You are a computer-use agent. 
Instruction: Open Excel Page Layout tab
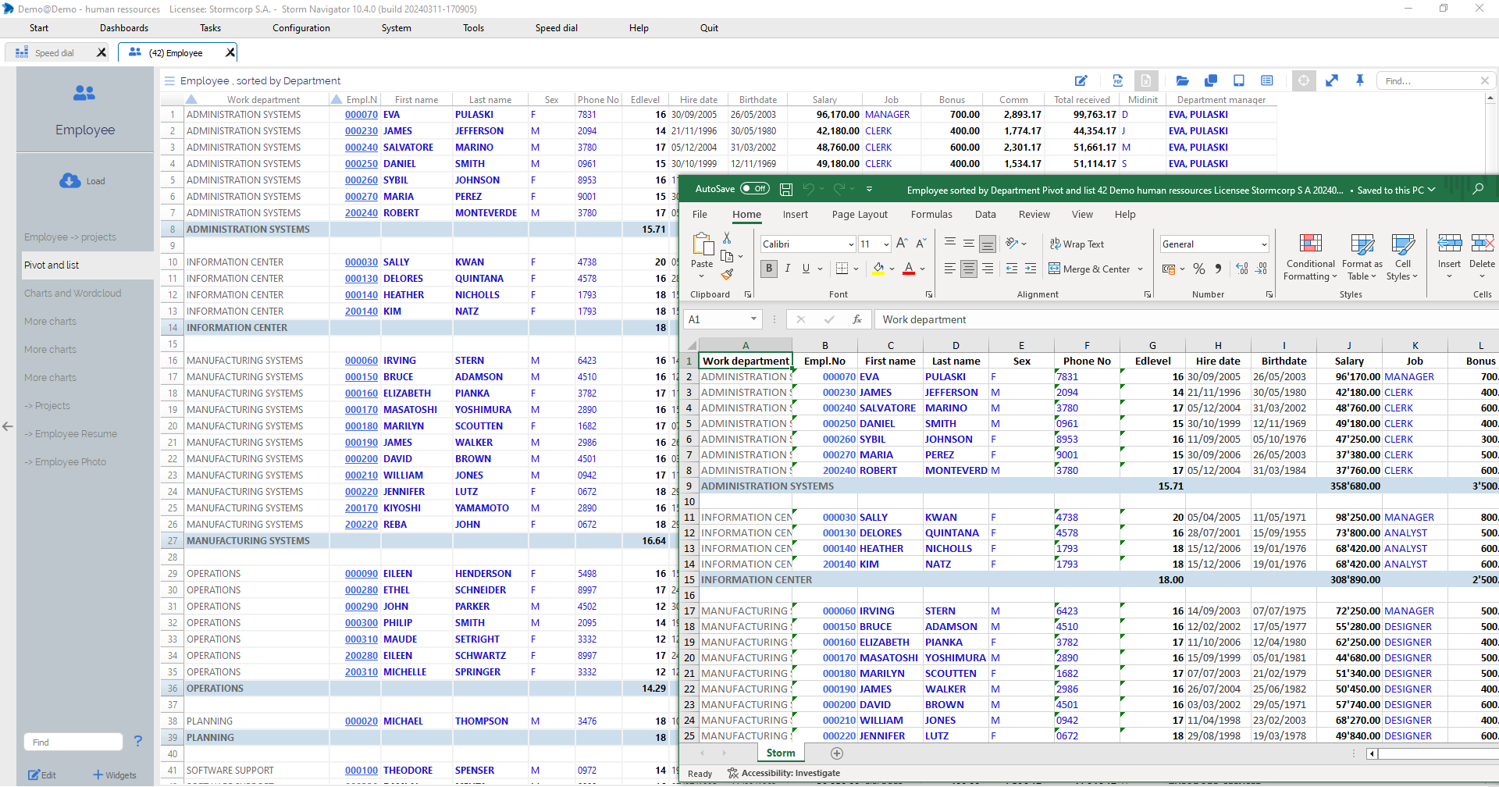point(860,214)
